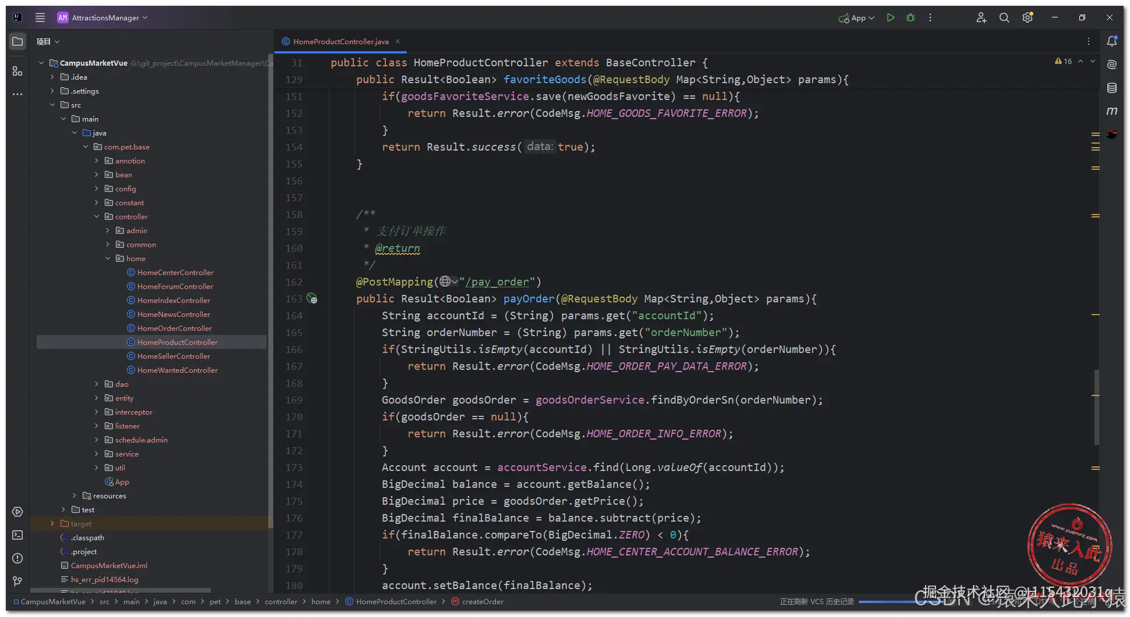Open the main hamburger menu
Viewport: 1130px width, 617px height.
40,17
